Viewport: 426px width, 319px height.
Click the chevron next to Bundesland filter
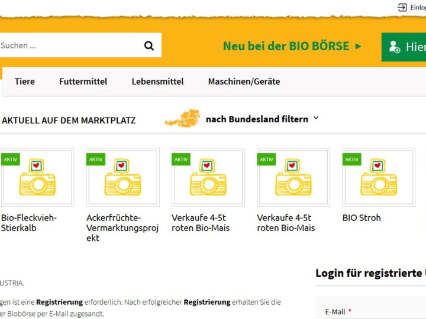(x=316, y=118)
